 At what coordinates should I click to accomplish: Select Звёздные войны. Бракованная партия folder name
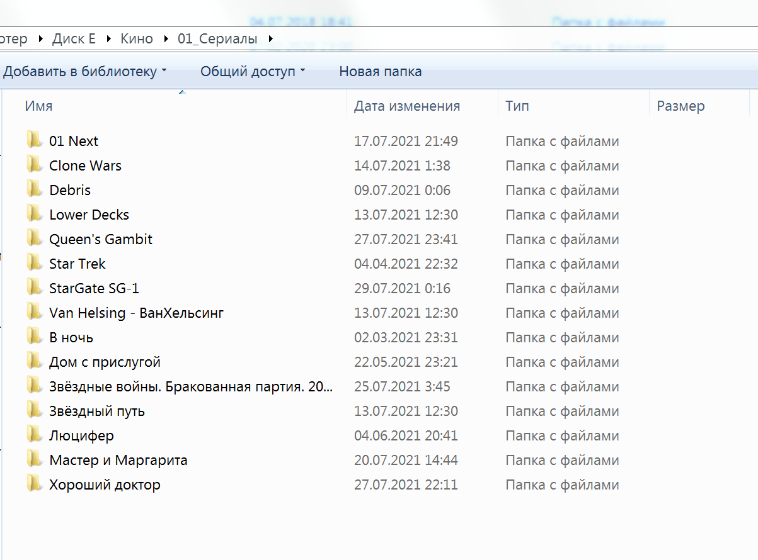(191, 386)
